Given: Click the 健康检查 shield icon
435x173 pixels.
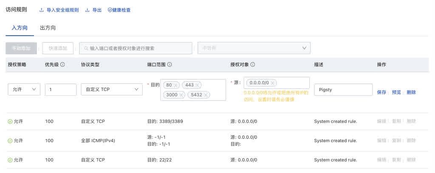Looking at the screenshot, I should coord(110,10).
